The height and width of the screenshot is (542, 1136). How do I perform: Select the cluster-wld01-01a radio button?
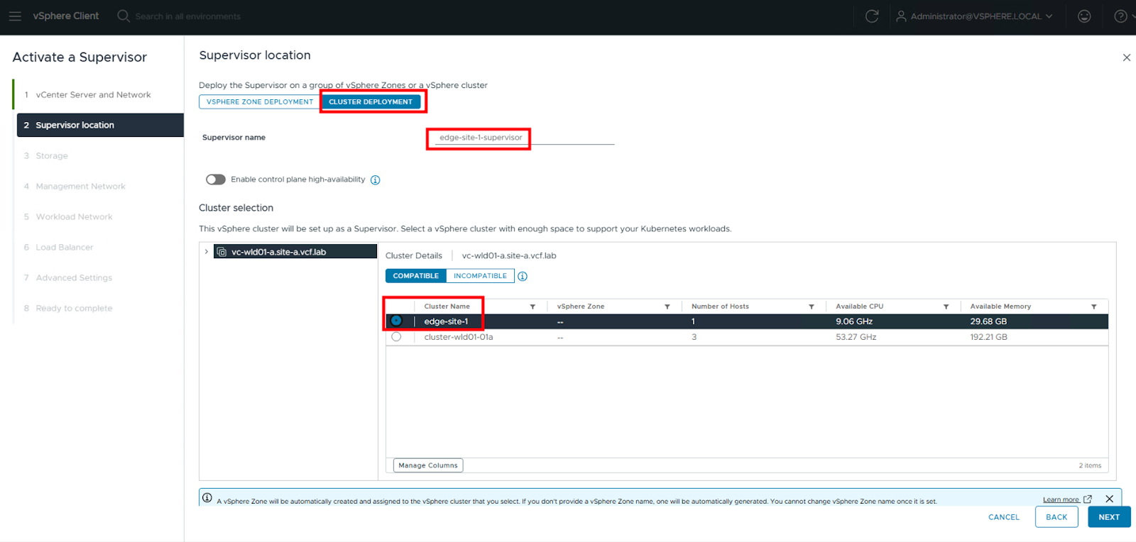pyautogui.click(x=396, y=337)
